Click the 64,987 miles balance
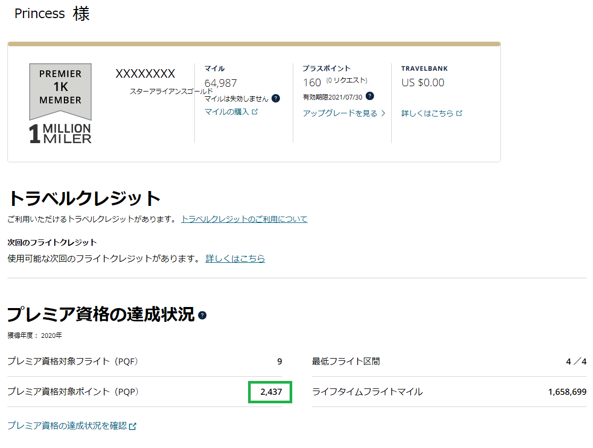The height and width of the screenshot is (448, 593). [x=220, y=83]
